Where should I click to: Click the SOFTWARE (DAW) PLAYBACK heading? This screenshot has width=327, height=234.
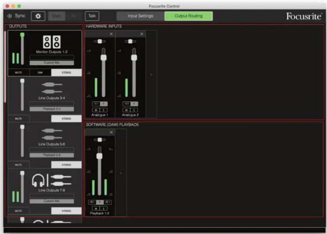[112, 125]
